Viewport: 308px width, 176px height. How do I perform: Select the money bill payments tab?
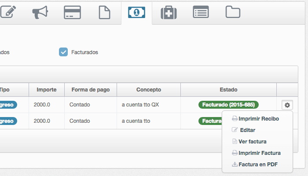tap(136, 12)
